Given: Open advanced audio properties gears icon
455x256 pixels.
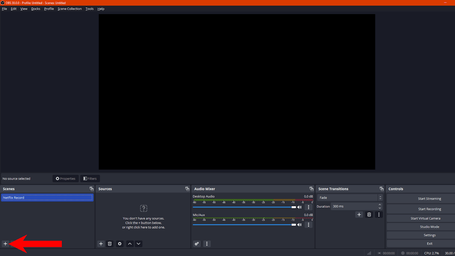Looking at the screenshot, I should pos(197,244).
